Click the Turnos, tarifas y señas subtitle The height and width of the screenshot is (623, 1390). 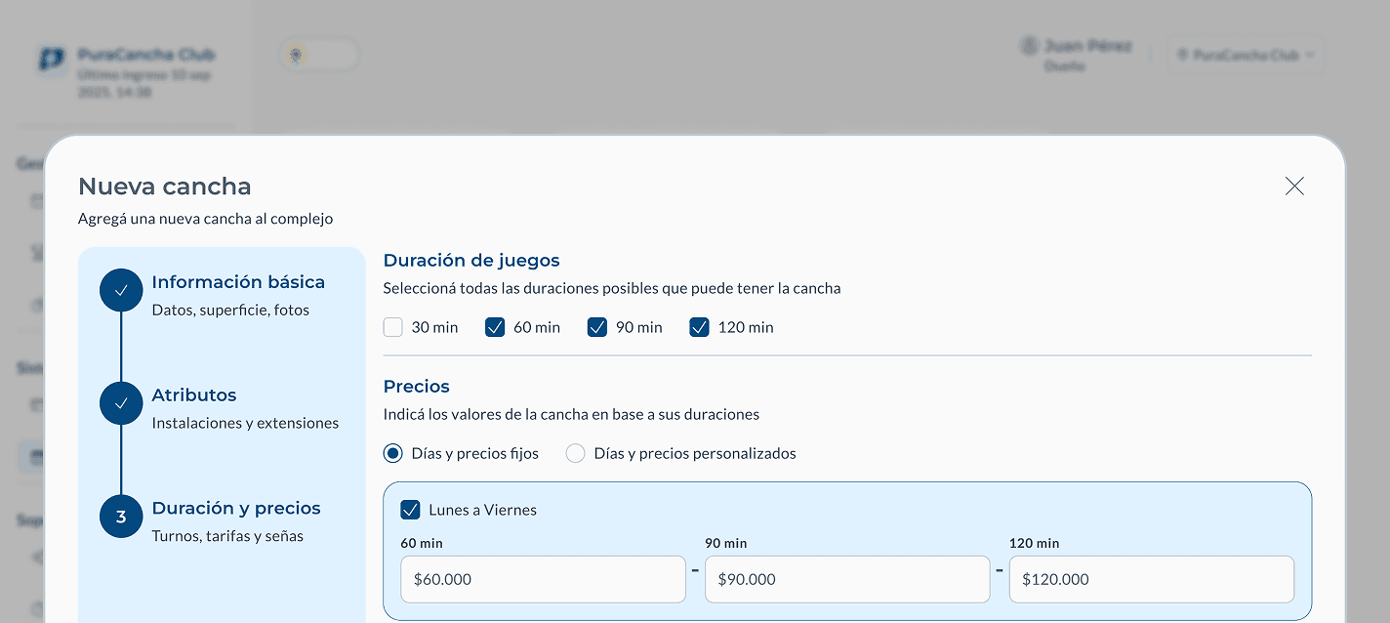pos(227,536)
